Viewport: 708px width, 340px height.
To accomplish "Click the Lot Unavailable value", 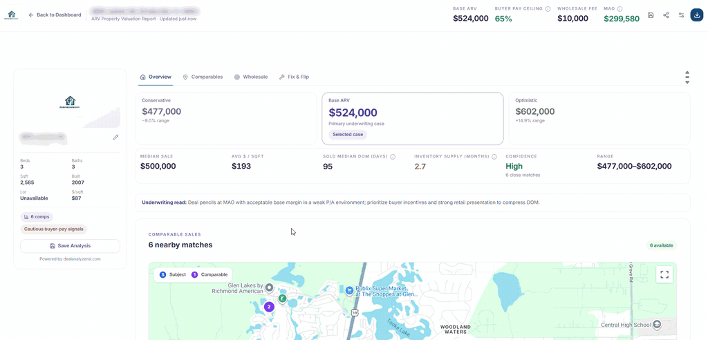I will (x=35, y=198).
